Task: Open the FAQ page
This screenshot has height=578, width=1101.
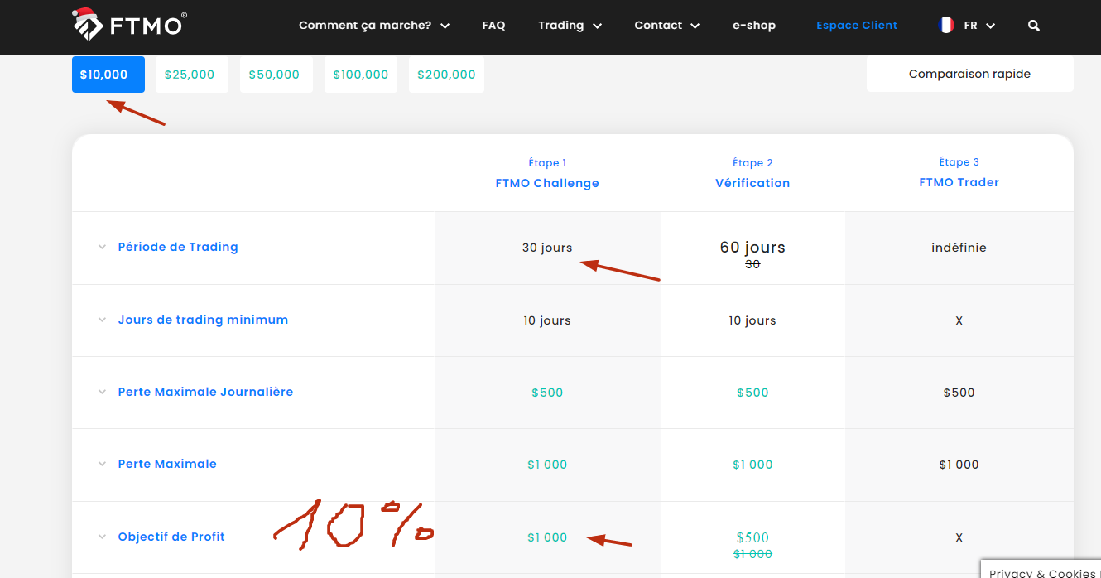Action: coord(493,26)
